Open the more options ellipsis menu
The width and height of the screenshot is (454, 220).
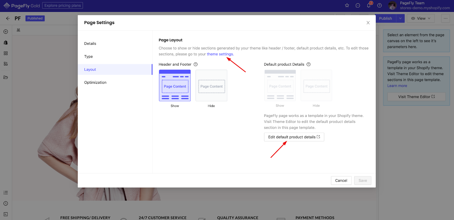445,18
